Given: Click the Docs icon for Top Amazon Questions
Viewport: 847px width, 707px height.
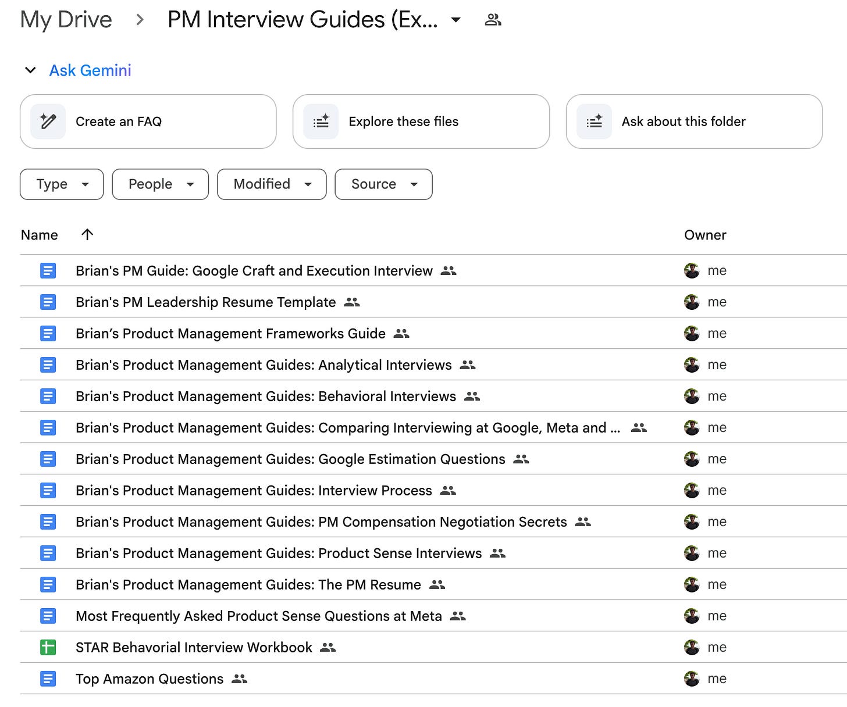Looking at the screenshot, I should pos(48,679).
